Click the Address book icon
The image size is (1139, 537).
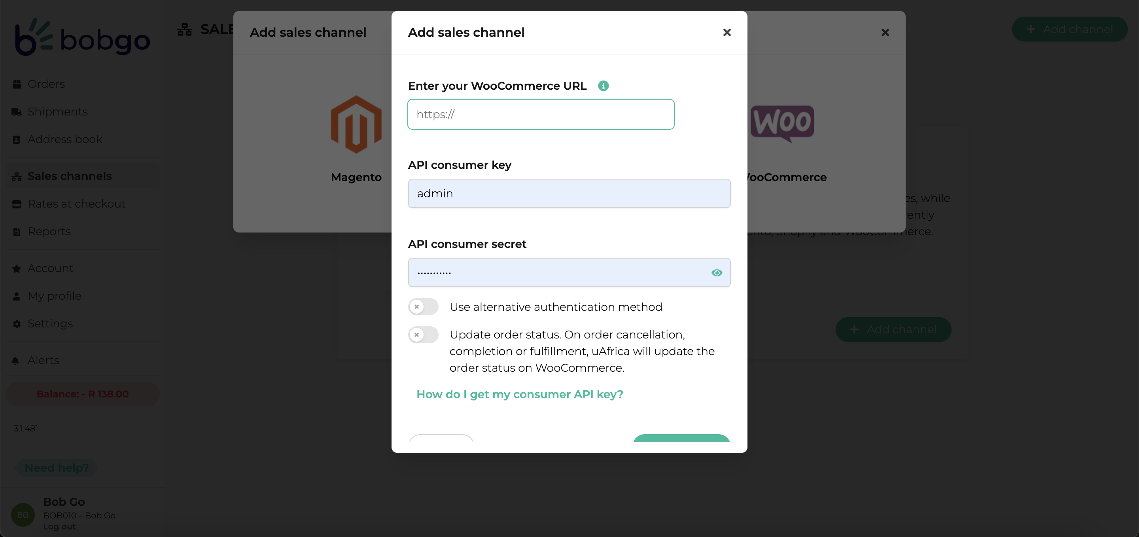point(17,140)
